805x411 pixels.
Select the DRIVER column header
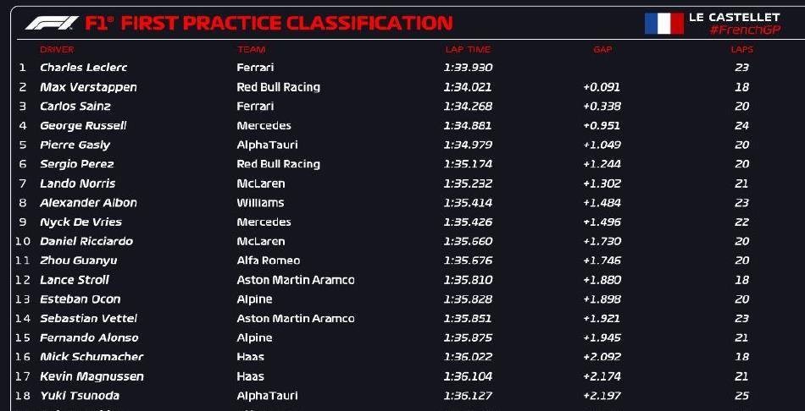pos(57,50)
